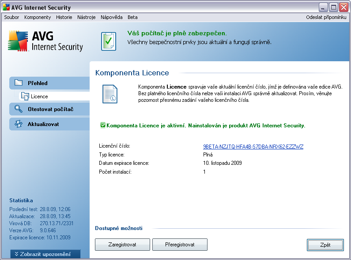Click Poslední test statistic 28.8.09, 12:06
Viewport: 351px width, 260px height.
(x=55, y=209)
